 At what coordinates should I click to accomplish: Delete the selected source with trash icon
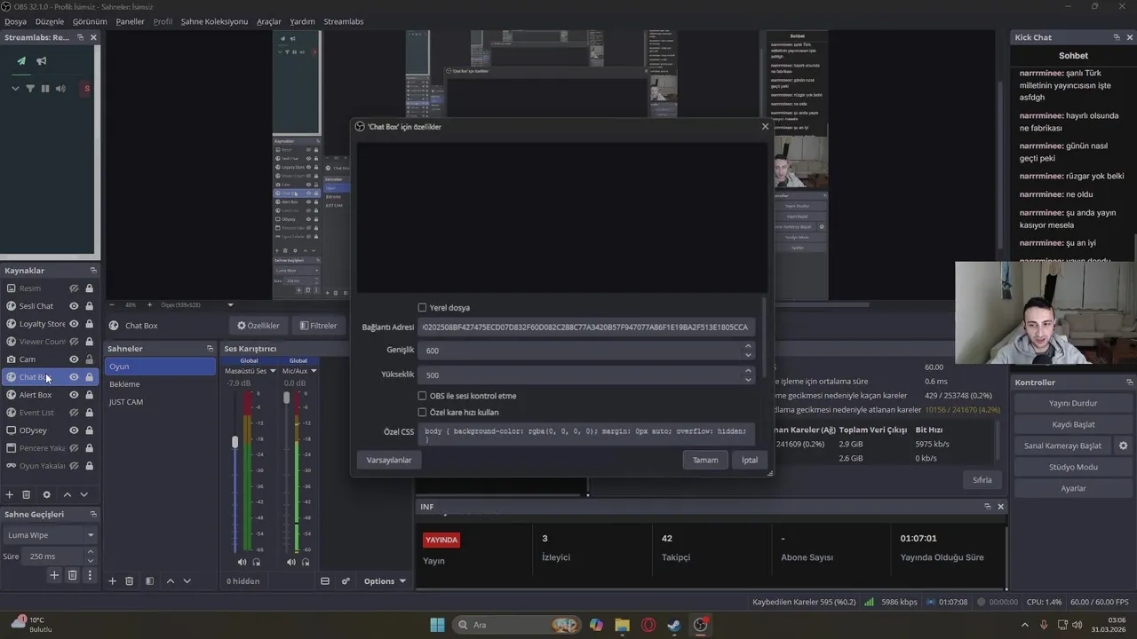tap(26, 494)
